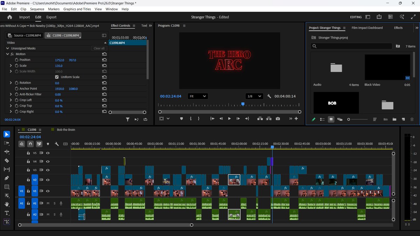
Task: Click Mark Out bracket in Program monitor
Action: (x=199, y=119)
